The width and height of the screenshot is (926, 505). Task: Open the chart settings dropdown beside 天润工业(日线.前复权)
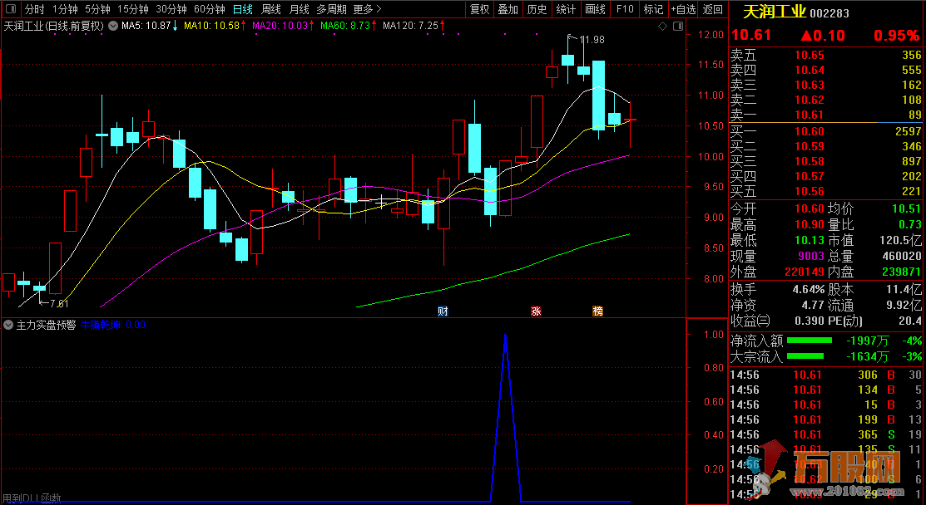tap(113, 26)
